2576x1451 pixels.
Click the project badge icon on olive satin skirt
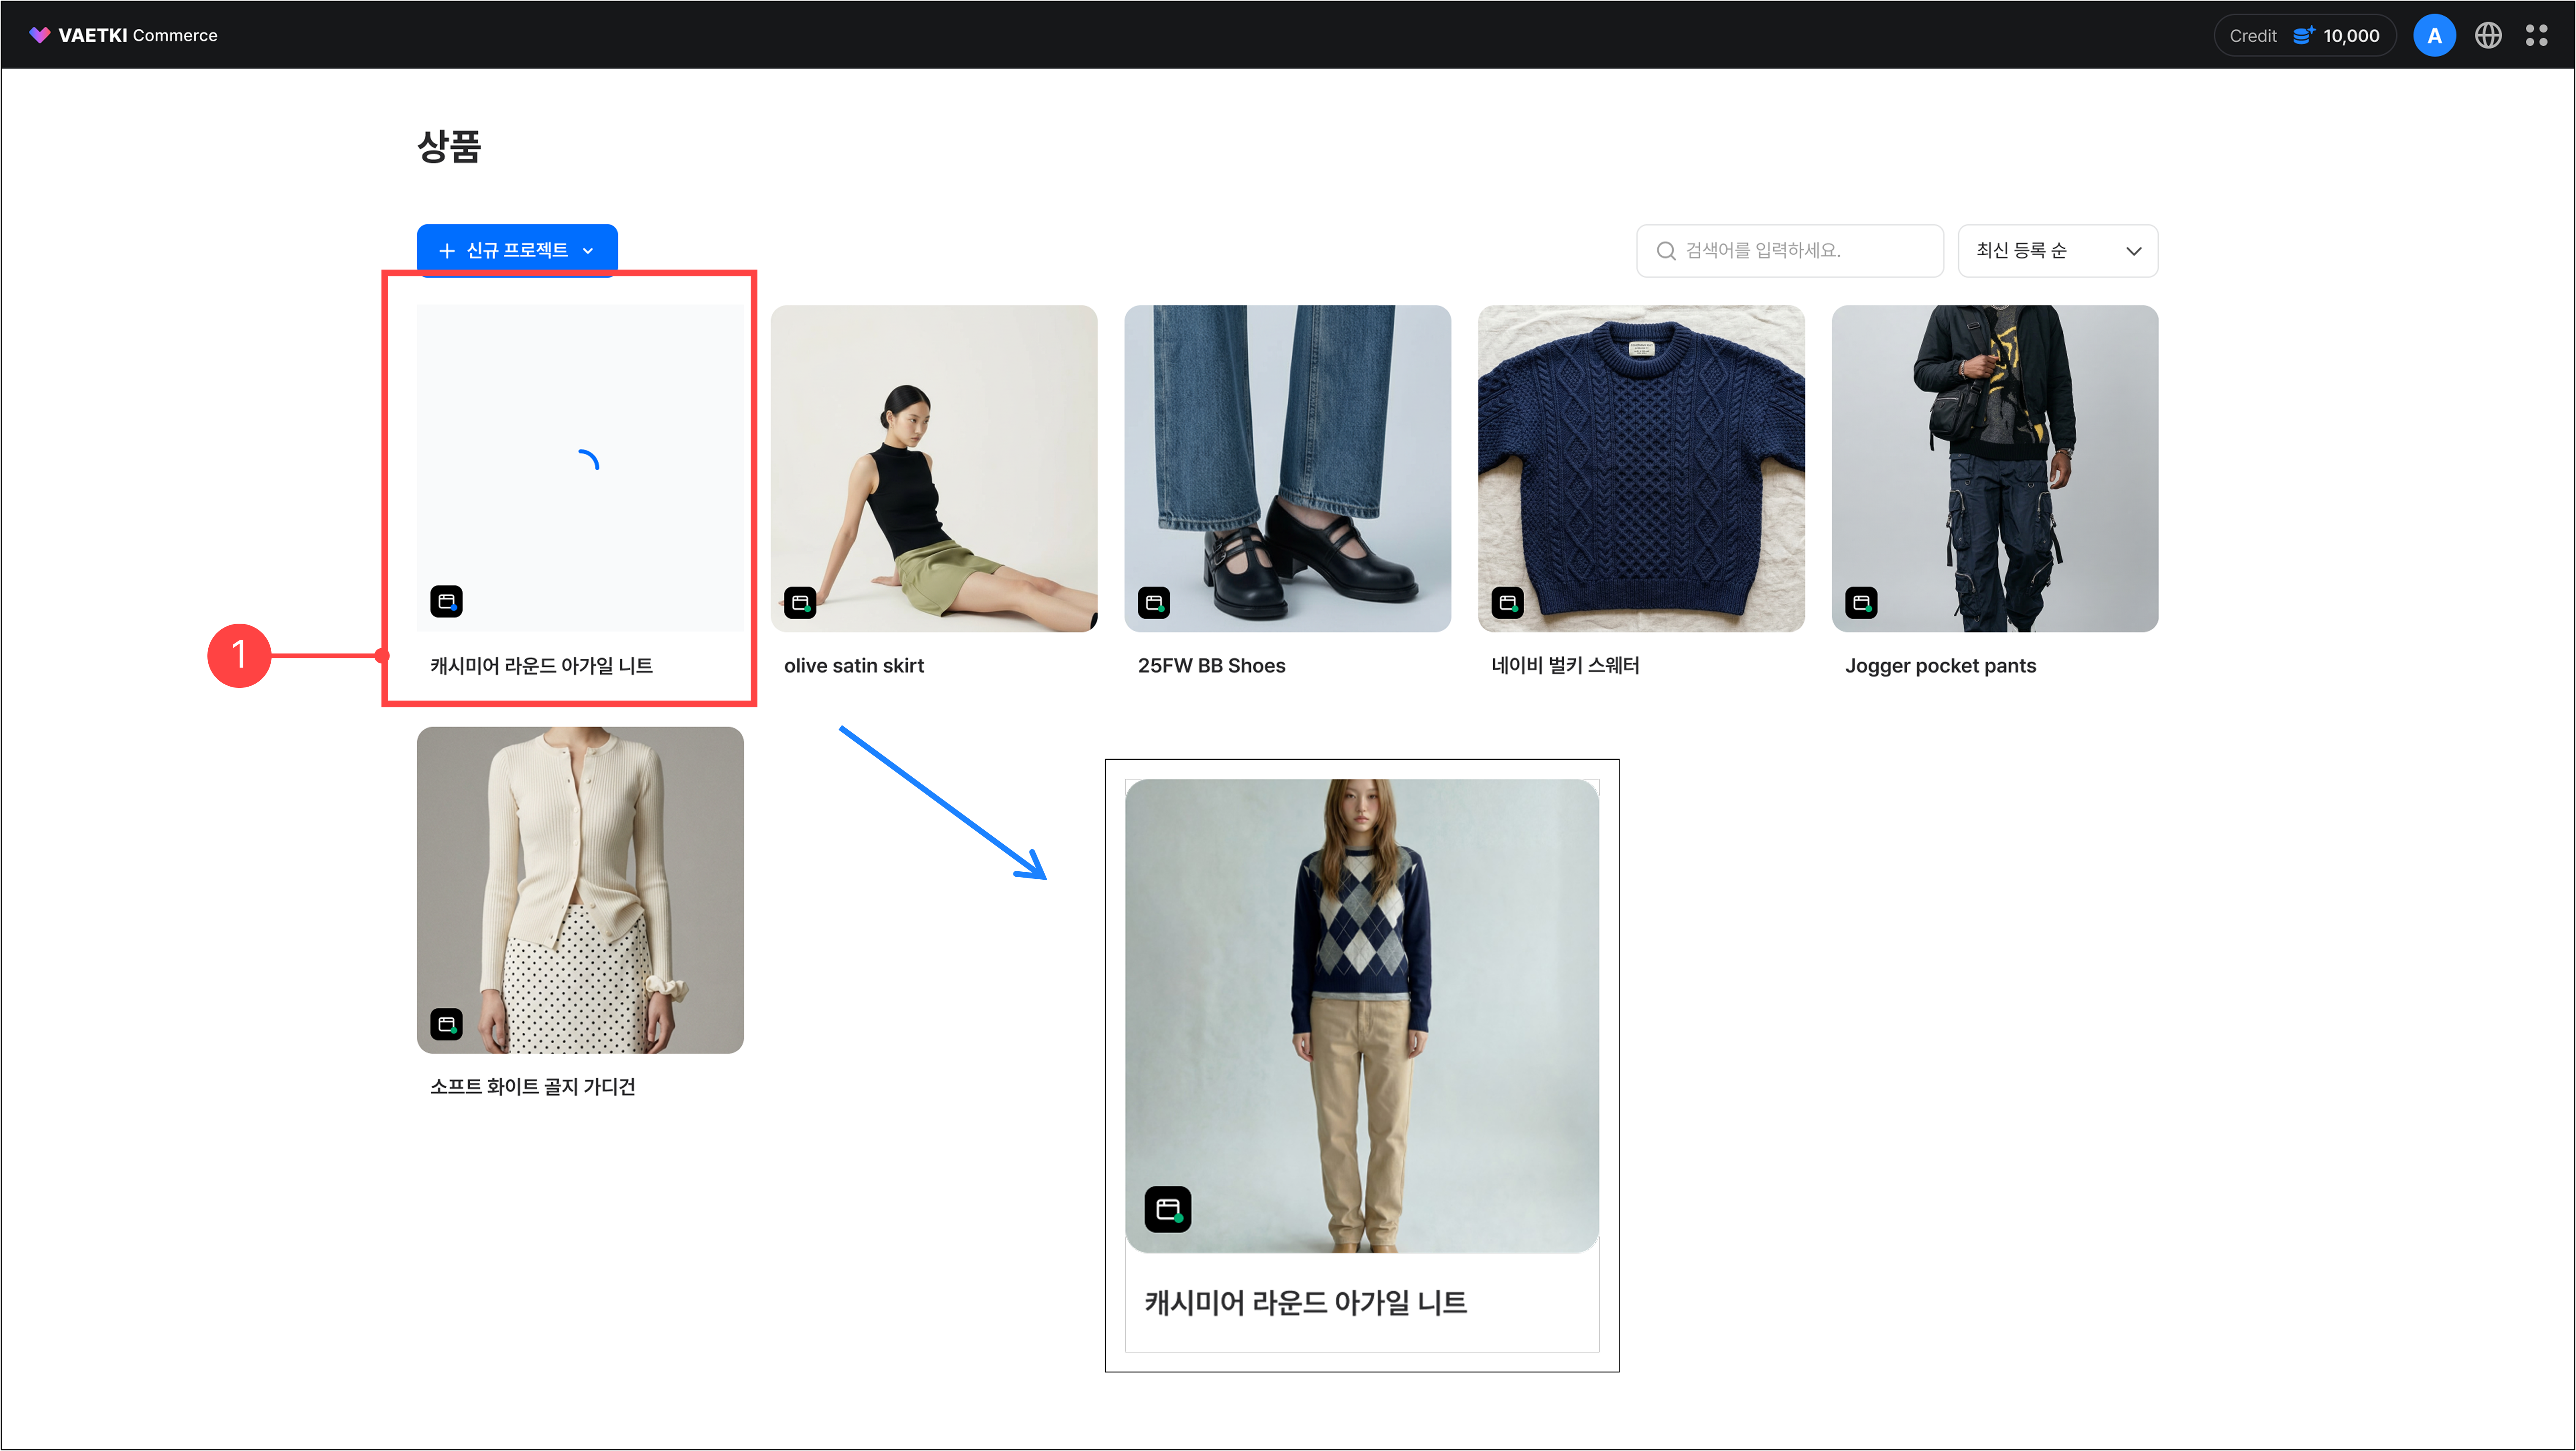click(x=800, y=602)
